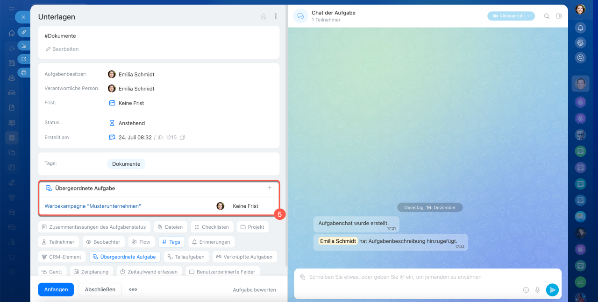Image resolution: width=598 pixels, height=302 pixels.
Task: Open notifications bell in right sidebar
Action: point(580,28)
